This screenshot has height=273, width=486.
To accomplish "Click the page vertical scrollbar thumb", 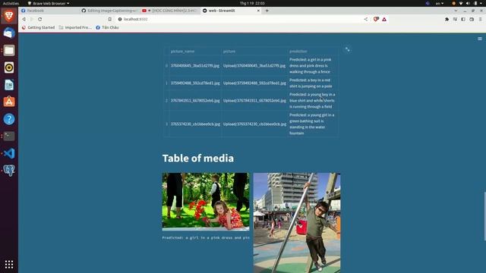I will click(x=484, y=216).
